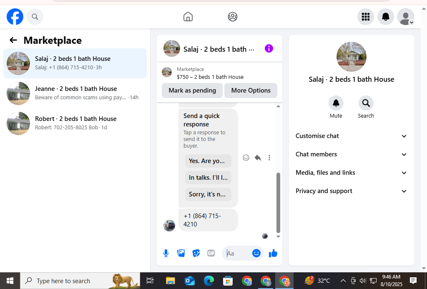
Task: Click sender's avatar beside phone number message
Action: pyautogui.click(x=169, y=226)
